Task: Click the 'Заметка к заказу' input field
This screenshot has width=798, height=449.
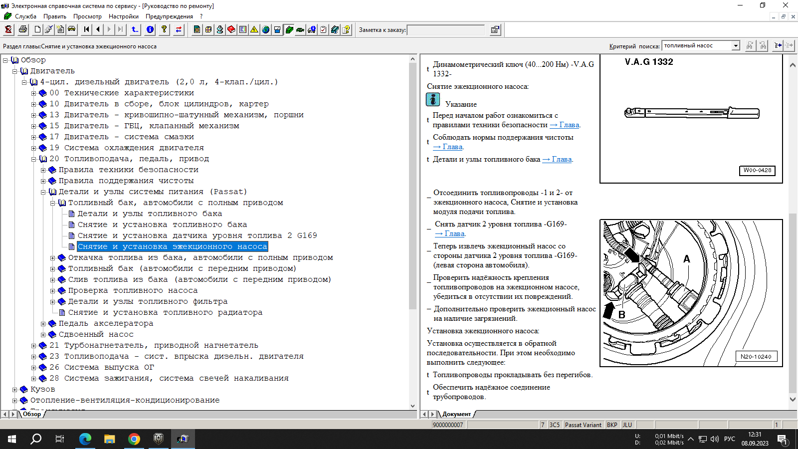Action: pyautogui.click(x=446, y=30)
